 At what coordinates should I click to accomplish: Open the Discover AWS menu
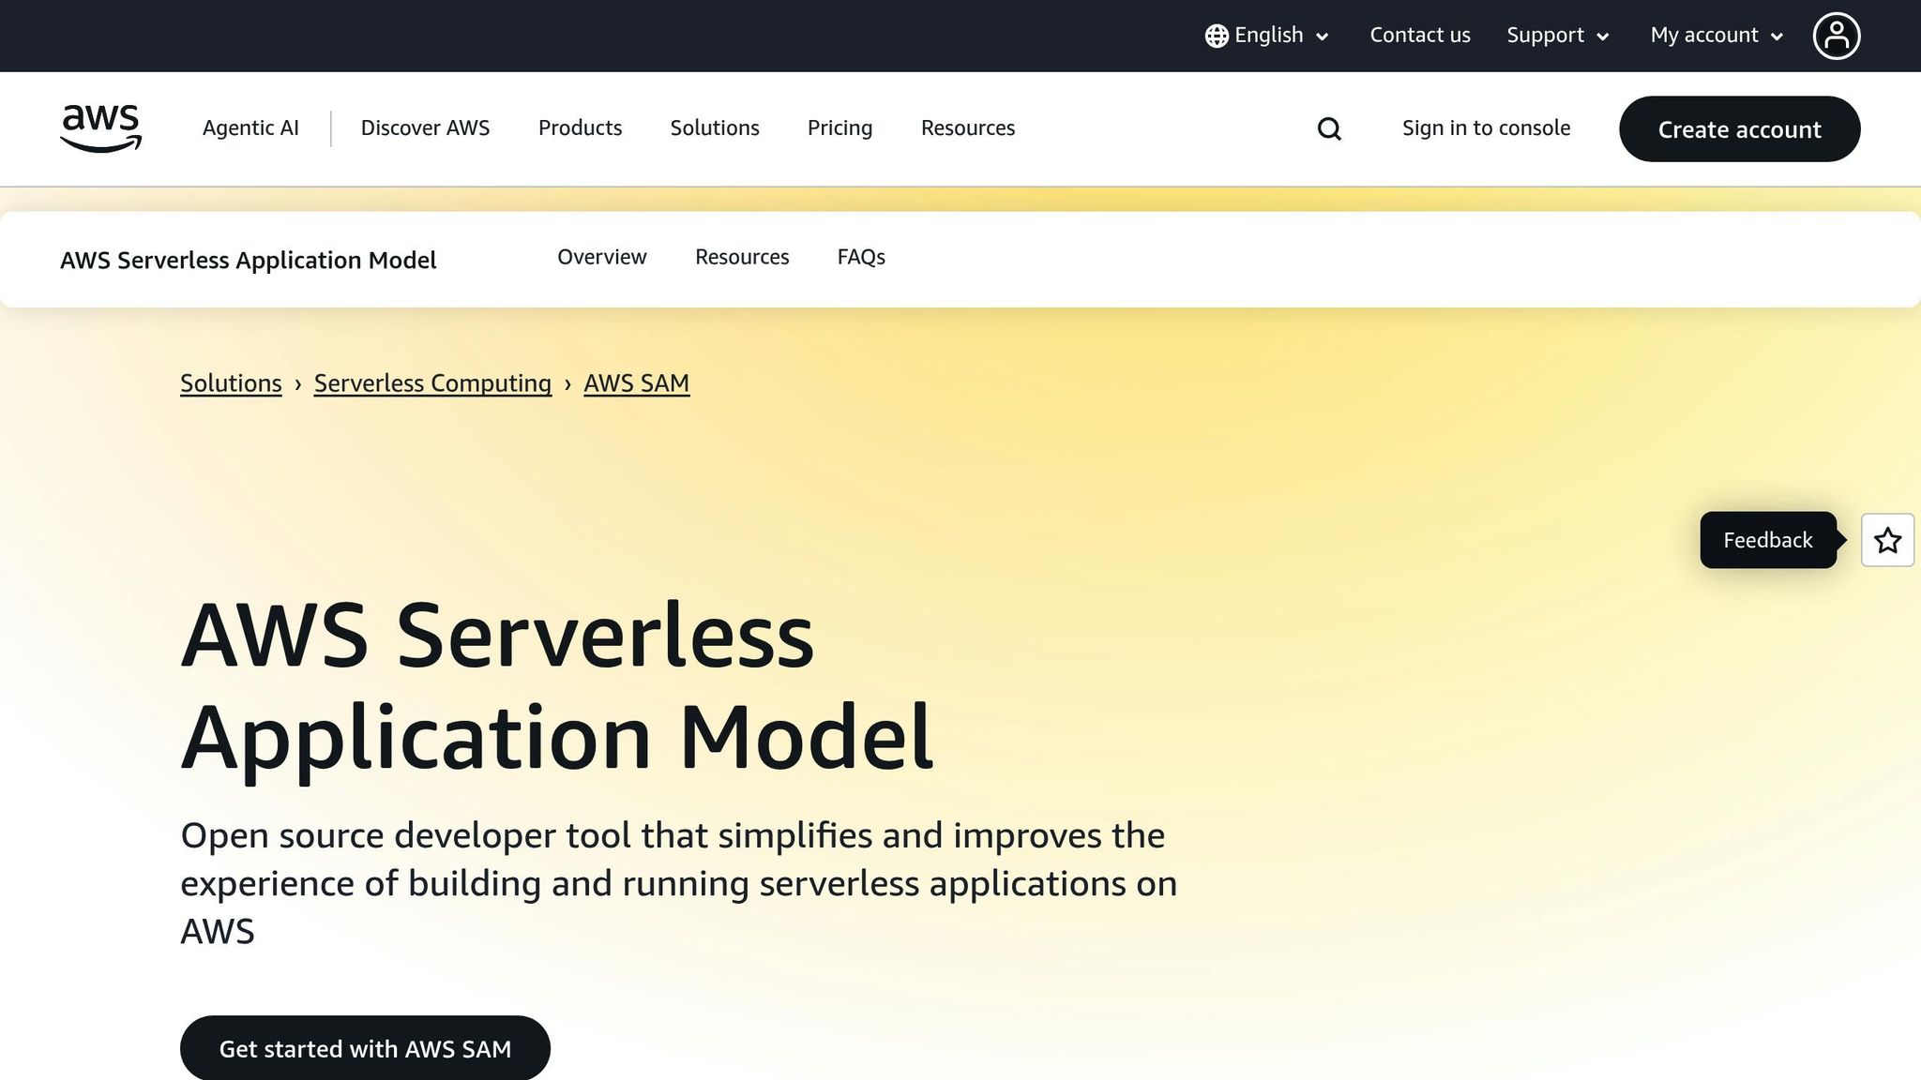point(425,128)
